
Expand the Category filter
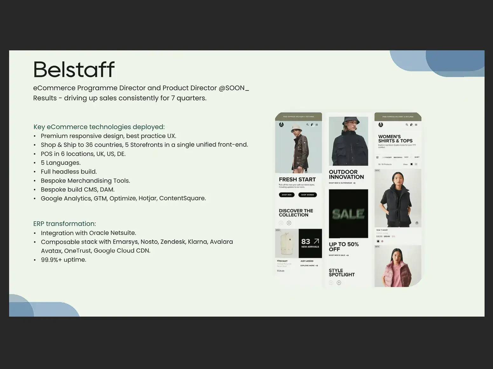pyautogui.click(x=387, y=157)
